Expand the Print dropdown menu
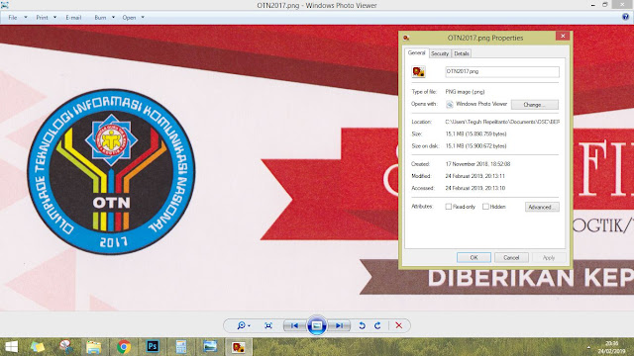Image resolution: width=634 pixels, height=356 pixels. coord(55,18)
